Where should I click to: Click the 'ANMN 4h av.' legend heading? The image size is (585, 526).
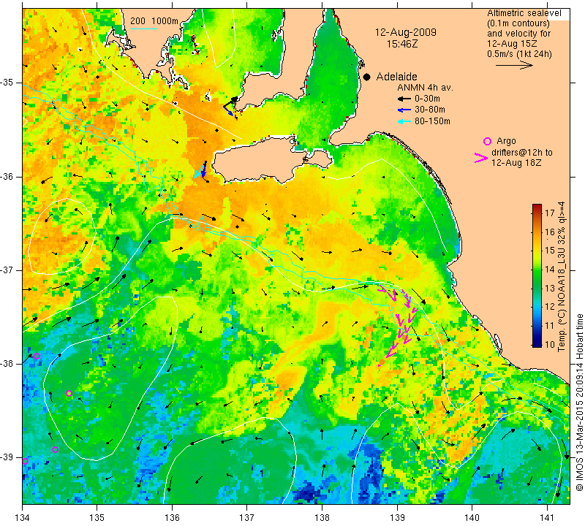pos(425,88)
